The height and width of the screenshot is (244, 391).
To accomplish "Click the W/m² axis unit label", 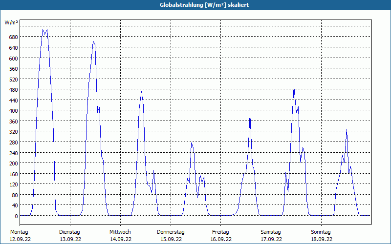I will coord(11,22).
